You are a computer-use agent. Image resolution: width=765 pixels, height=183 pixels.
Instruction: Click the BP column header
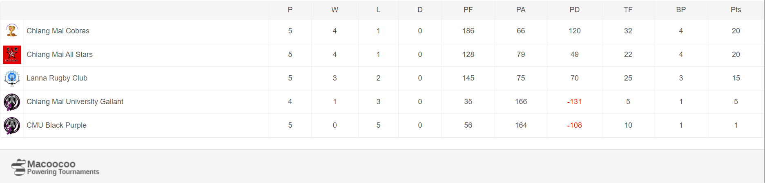[681, 10]
